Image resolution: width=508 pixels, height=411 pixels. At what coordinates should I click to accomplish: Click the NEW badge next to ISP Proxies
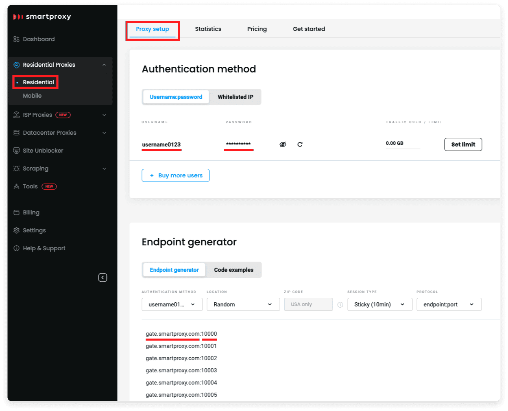point(63,115)
